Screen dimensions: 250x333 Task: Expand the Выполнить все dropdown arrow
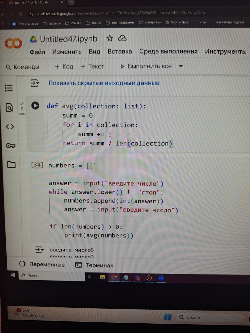click(x=181, y=66)
